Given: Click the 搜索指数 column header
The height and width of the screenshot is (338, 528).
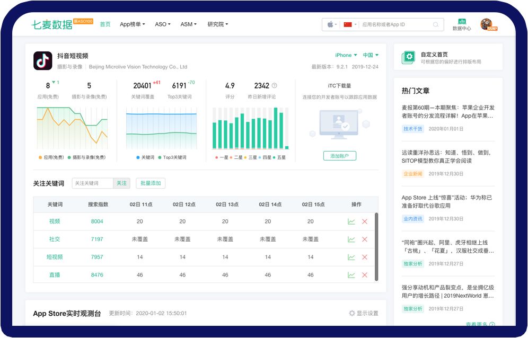Looking at the screenshot, I should coord(98,204).
